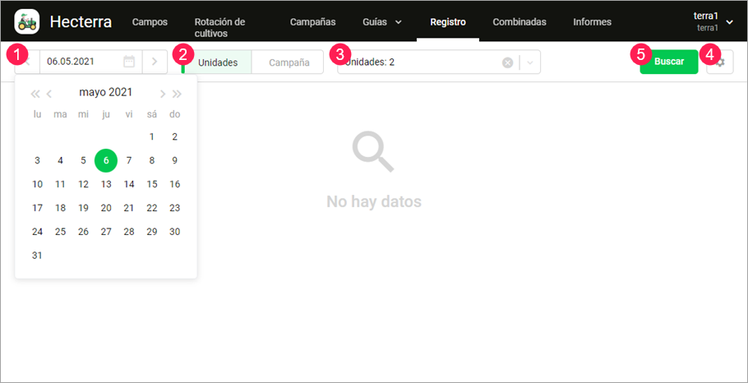This screenshot has width=748, height=383.
Task: Select day 19 in calendar
Action: pos(83,208)
